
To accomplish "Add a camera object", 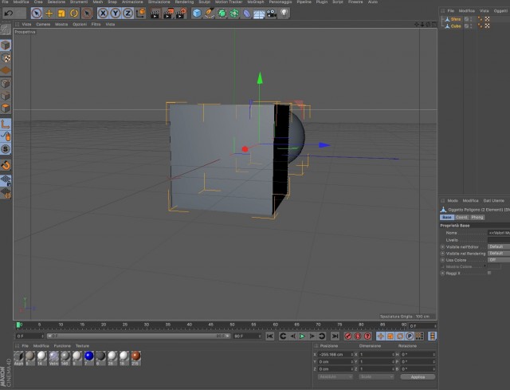I will pyautogui.click(x=271, y=14).
